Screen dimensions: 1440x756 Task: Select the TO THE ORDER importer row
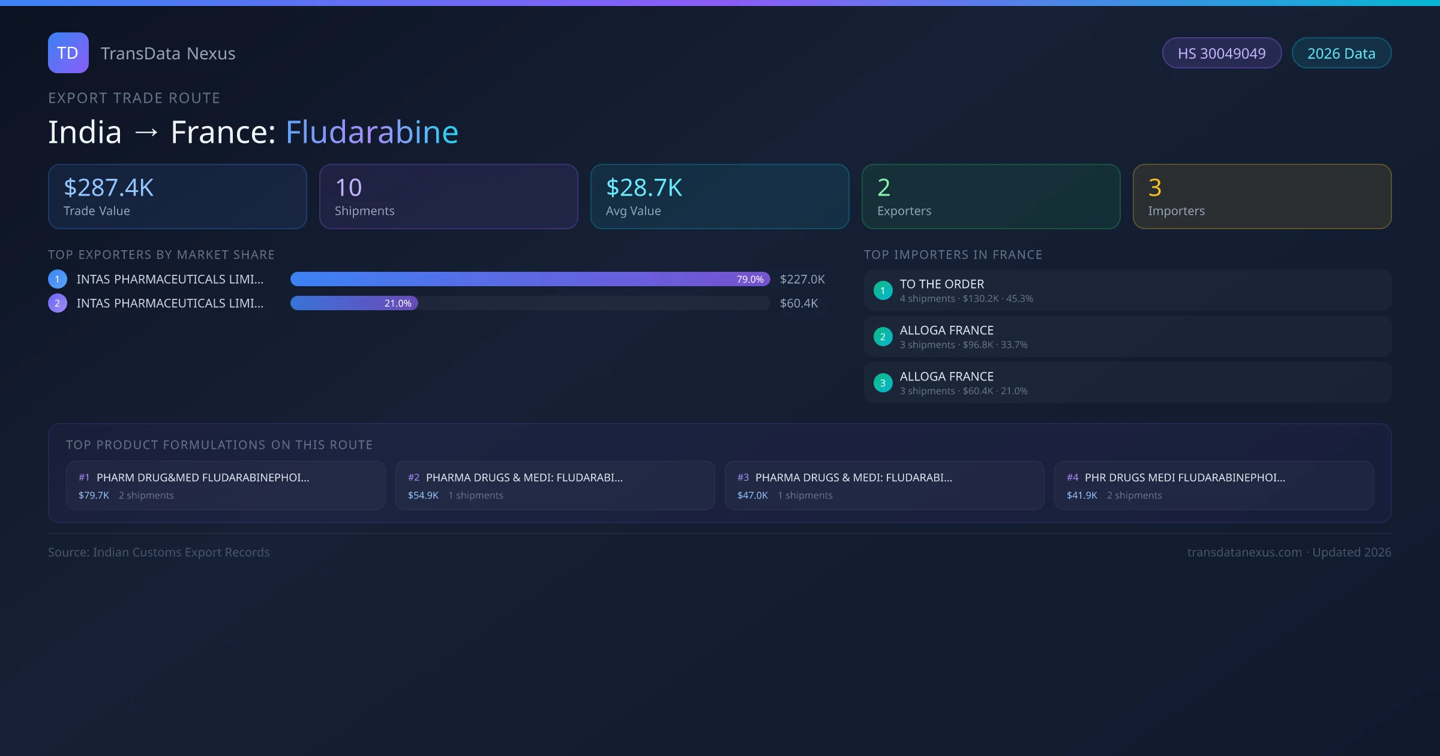(1127, 290)
